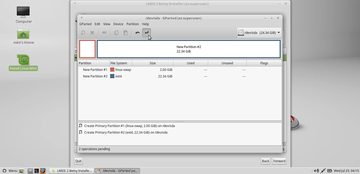
Task: Select New Partition #1 with linux-swap
Action: coord(95,70)
